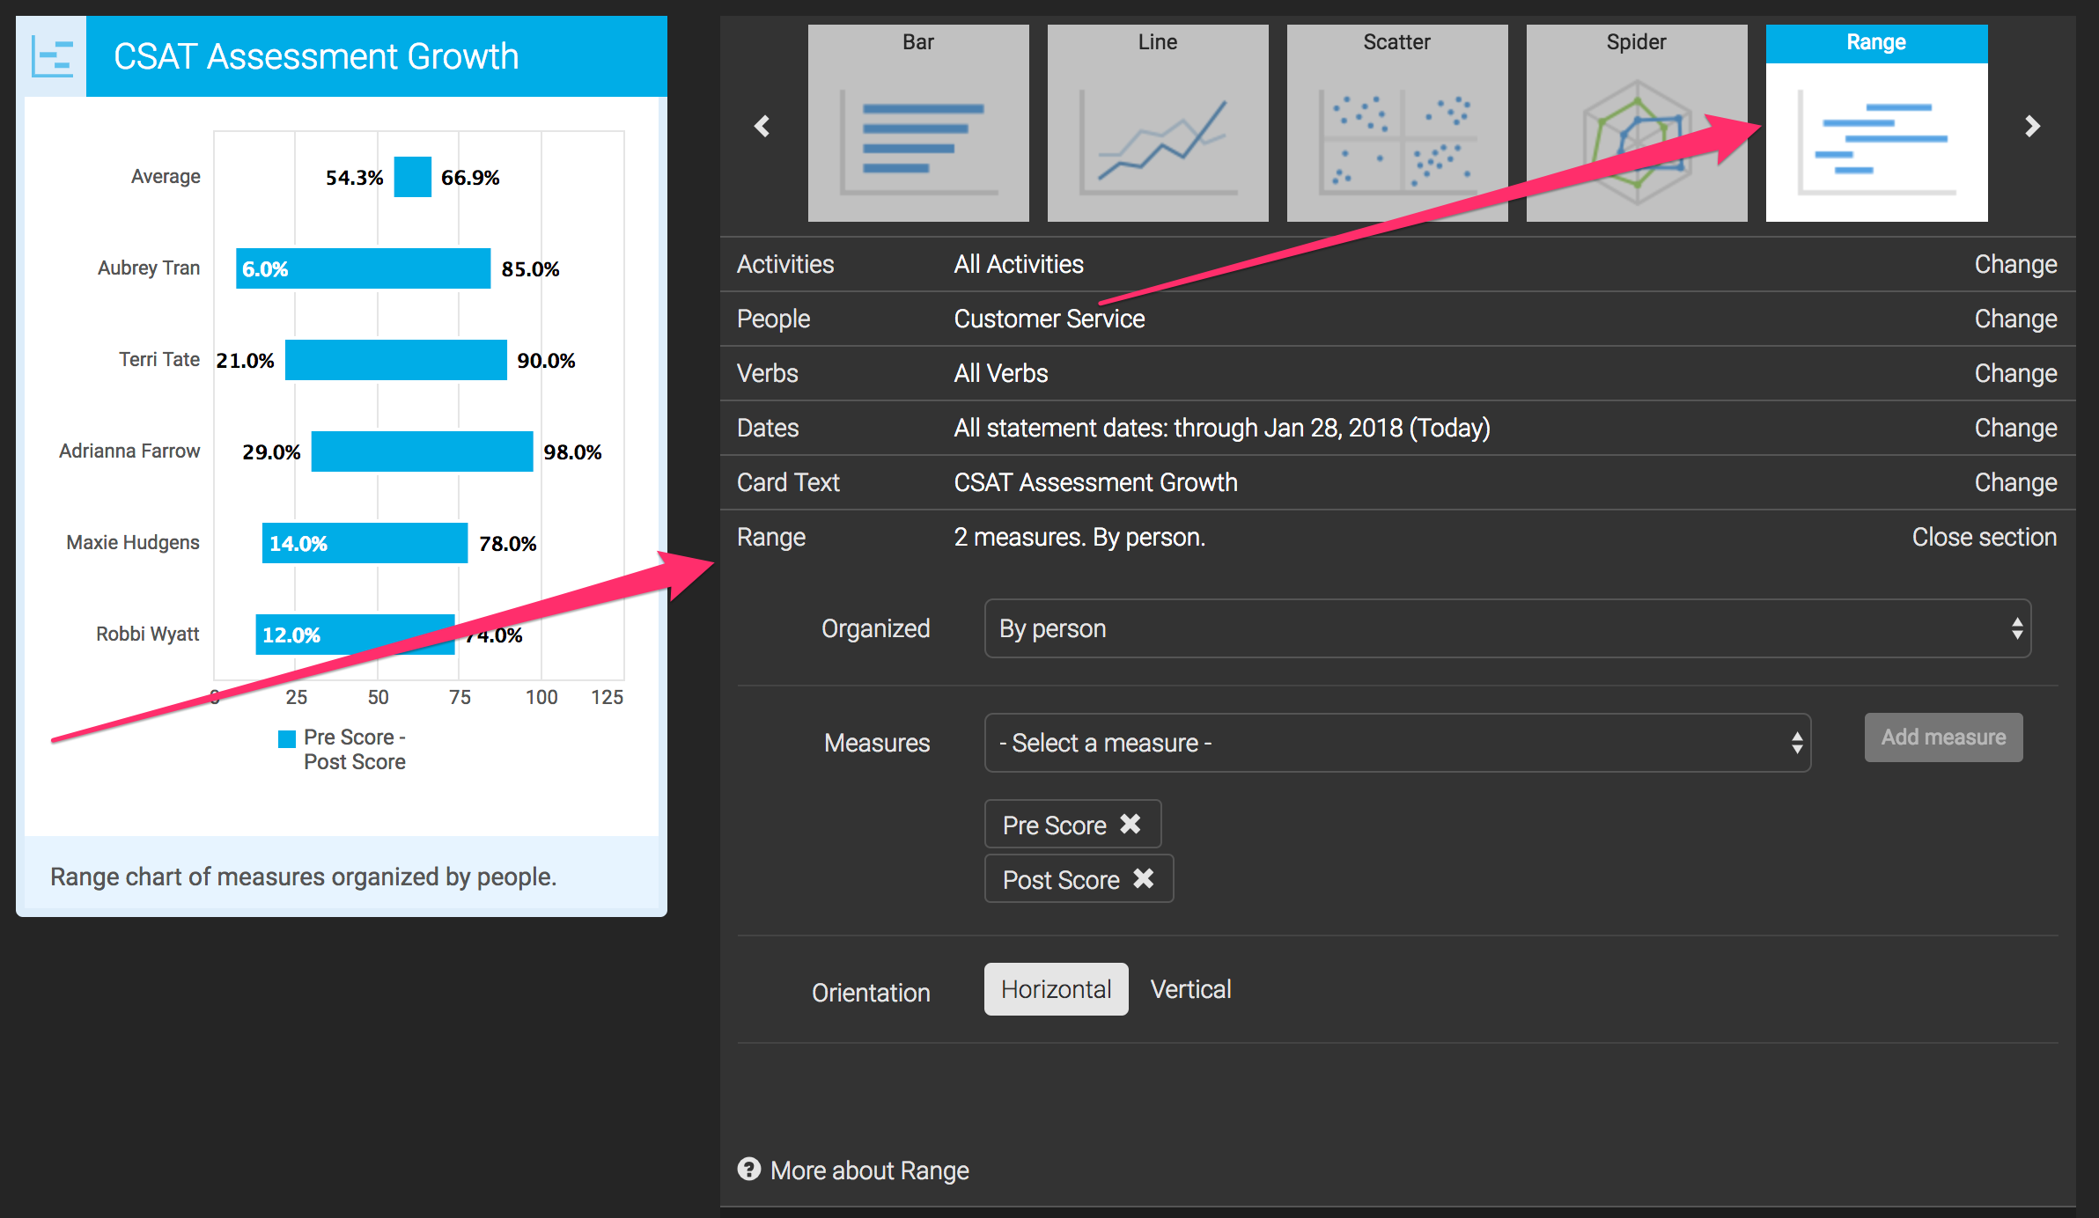Click the range chart icon beside card title

pyautogui.click(x=52, y=56)
